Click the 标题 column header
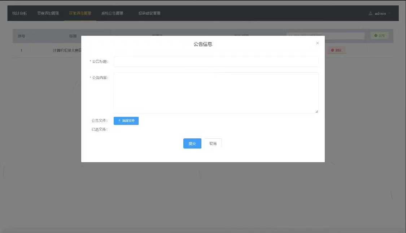The height and width of the screenshot is (233, 406). click(x=73, y=36)
